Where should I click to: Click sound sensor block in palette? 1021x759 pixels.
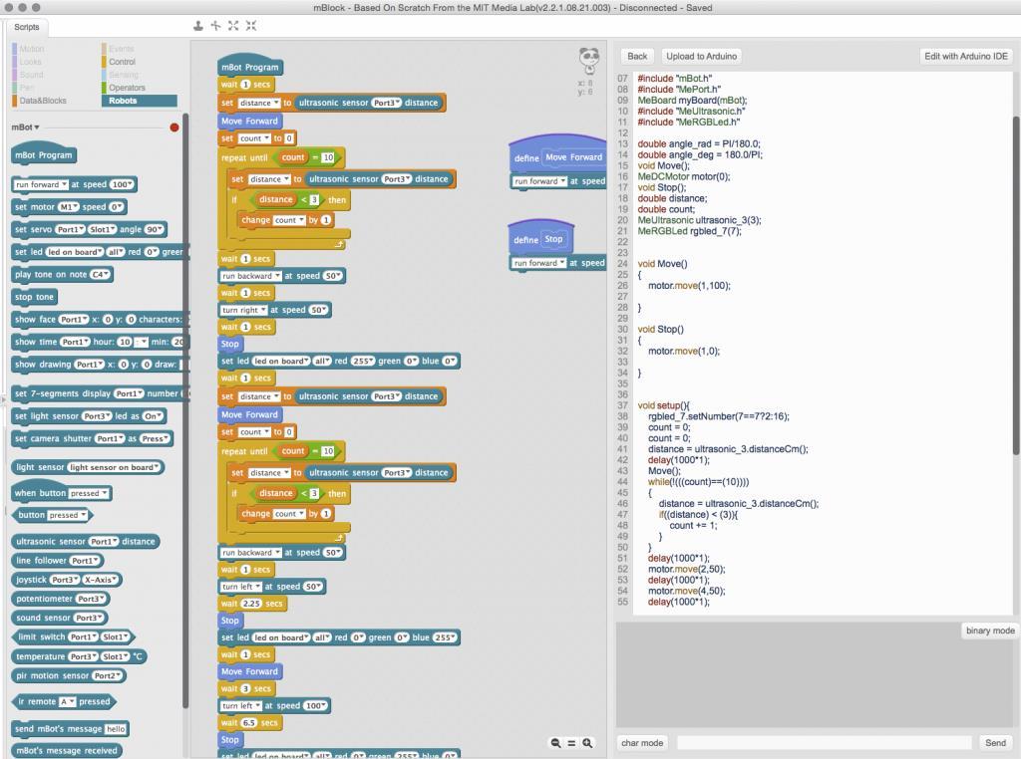59,618
